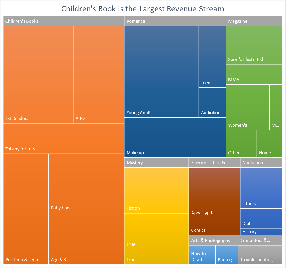Select the Mystery category header

tap(156, 163)
